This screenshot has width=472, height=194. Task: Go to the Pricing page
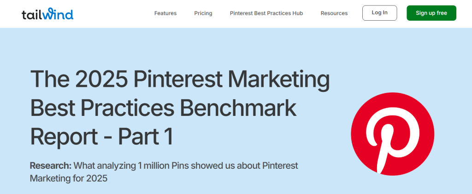click(203, 13)
